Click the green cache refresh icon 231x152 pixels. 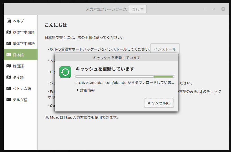65,72
